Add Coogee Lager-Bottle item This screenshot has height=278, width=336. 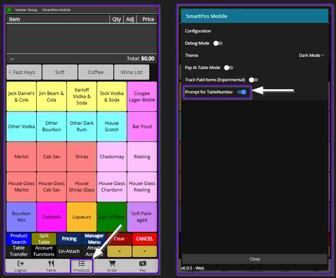pos(142,96)
